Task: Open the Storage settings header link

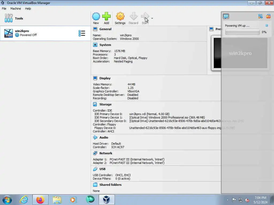Action: pos(105,104)
